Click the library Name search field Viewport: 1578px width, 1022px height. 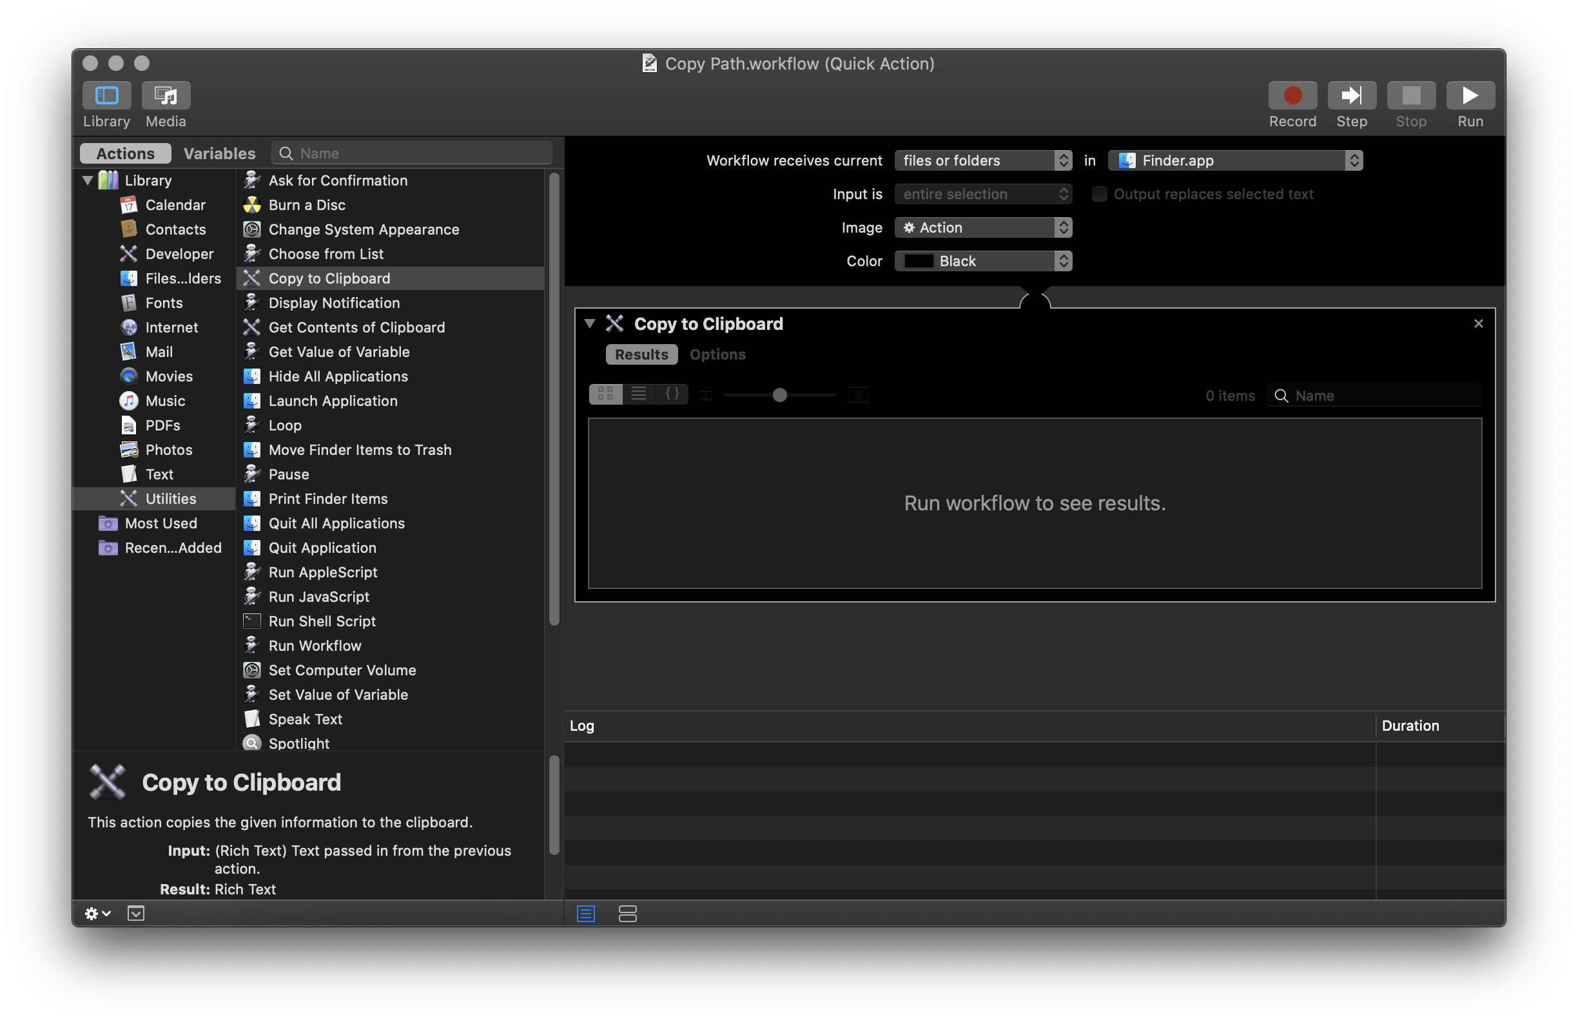[412, 153]
